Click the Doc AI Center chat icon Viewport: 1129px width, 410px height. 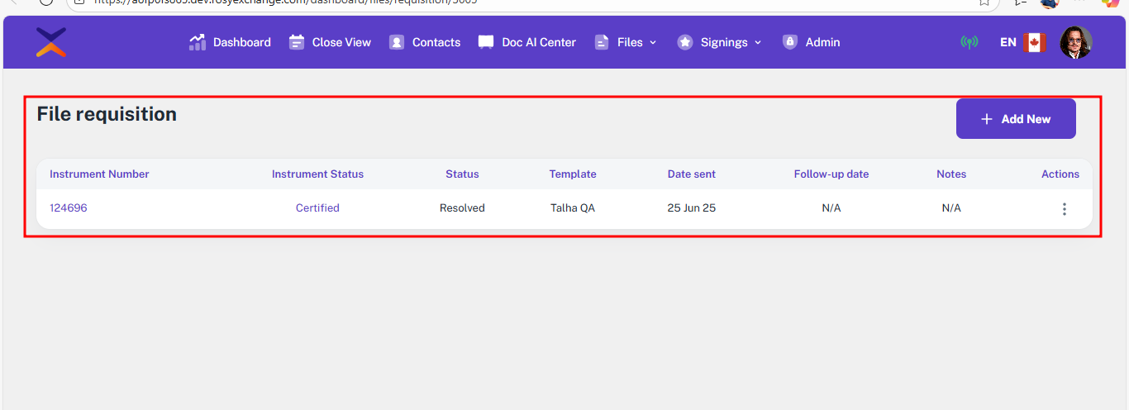click(486, 42)
